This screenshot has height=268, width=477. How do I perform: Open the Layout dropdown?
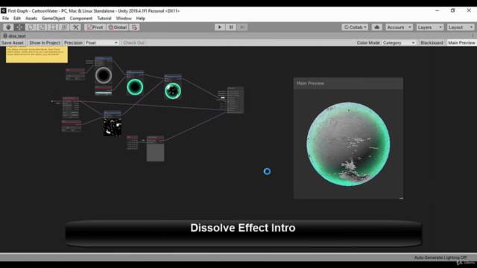[461, 28]
